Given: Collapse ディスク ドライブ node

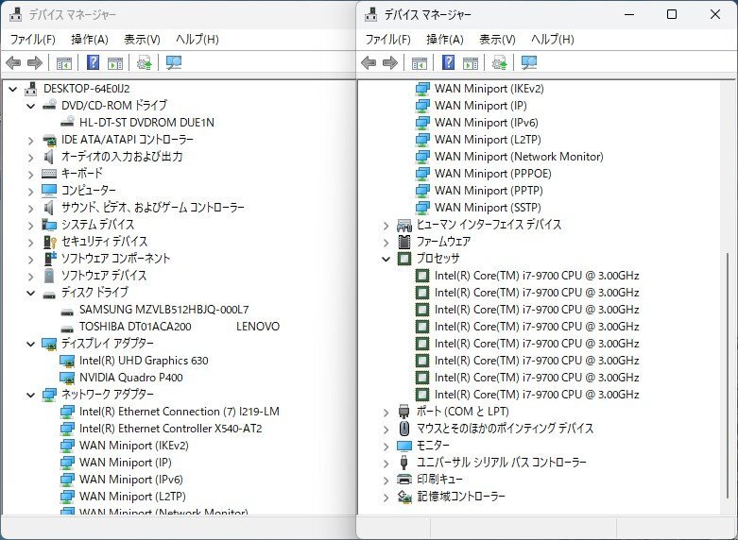Looking at the screenshot, I should point(31,293).
